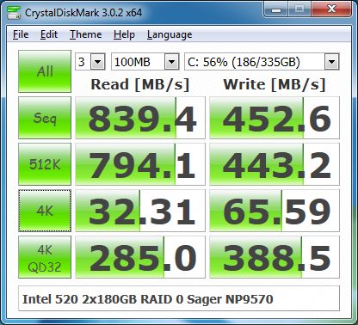Start the 4K benchmark test
Viewport: 358px width, 325px height.
click(45, 211)
